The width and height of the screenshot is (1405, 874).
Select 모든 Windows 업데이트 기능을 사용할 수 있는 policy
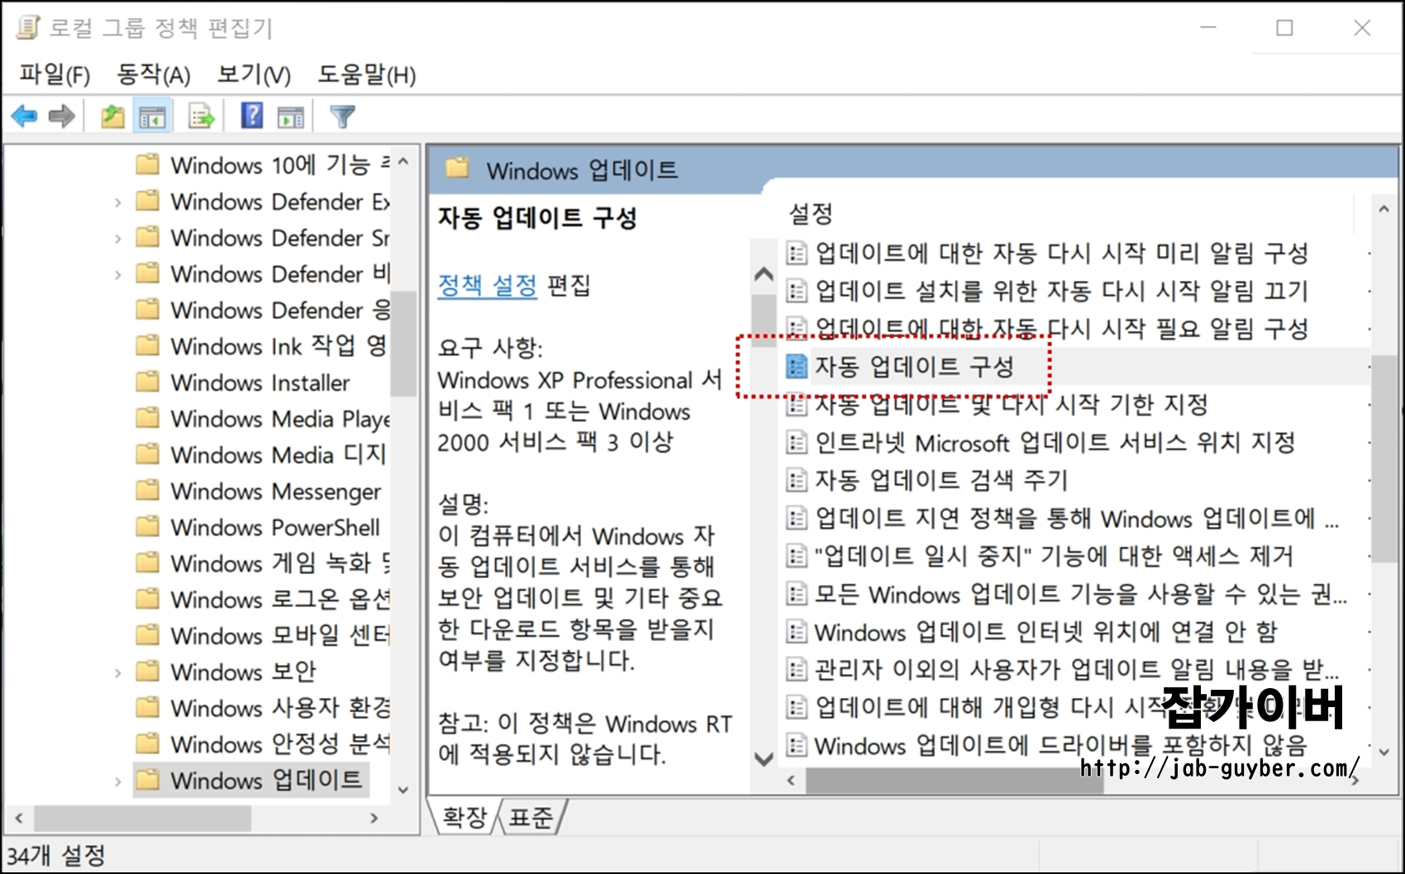pyautogui.click(x=1066, y=594)
